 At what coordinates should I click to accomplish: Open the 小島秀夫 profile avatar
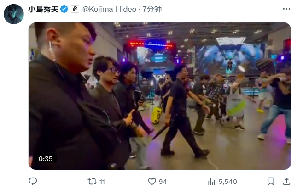(13, 14)
